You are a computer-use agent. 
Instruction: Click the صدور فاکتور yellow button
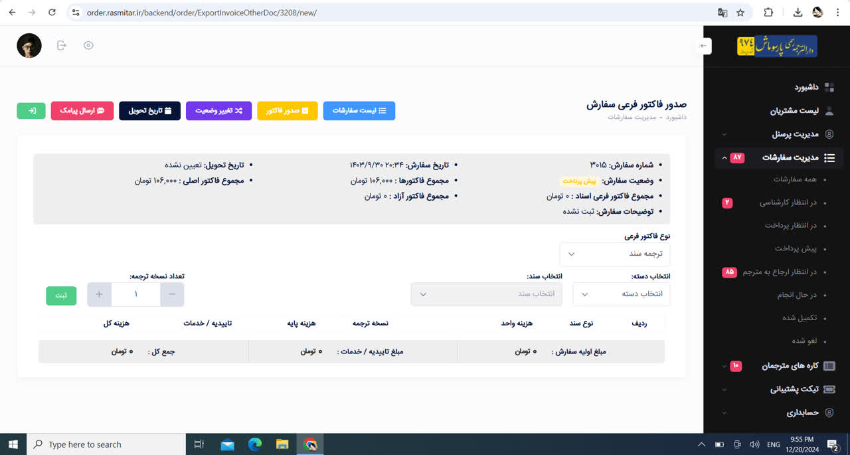(288, 111)
